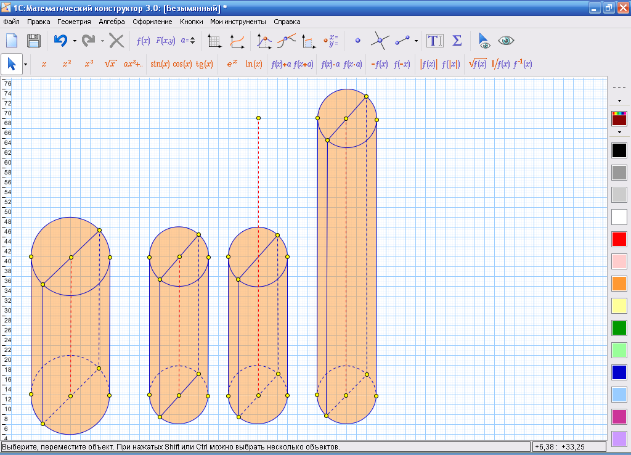Open the selection tool dropdown arrow
Image resolution: width=631 pixels, height=455 pixels.
25,64
